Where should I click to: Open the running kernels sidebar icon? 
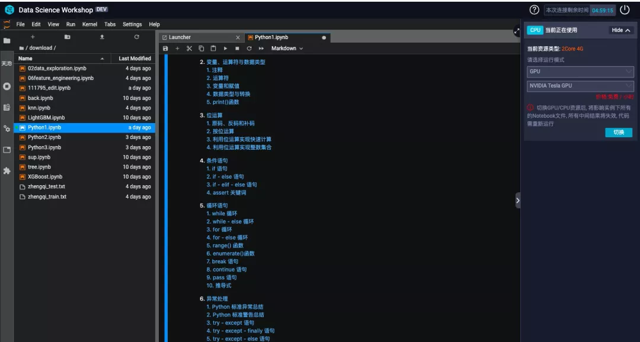(x=7, y=86)
